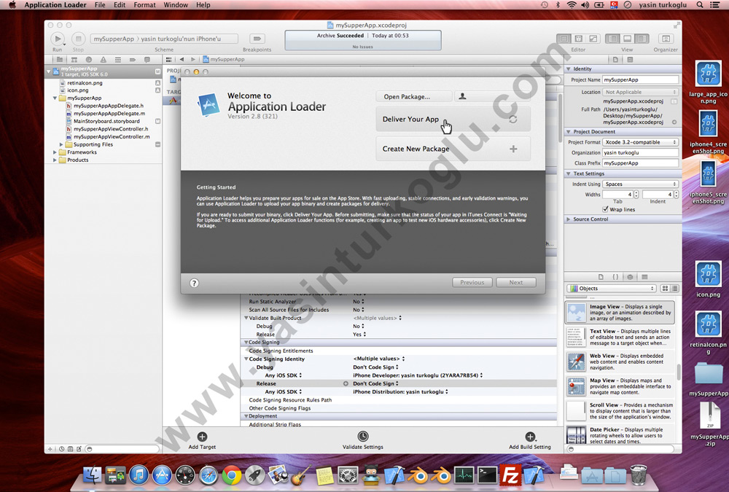Select the Project navigator icon
Screen dimensions: 729x492
point(60,60)
